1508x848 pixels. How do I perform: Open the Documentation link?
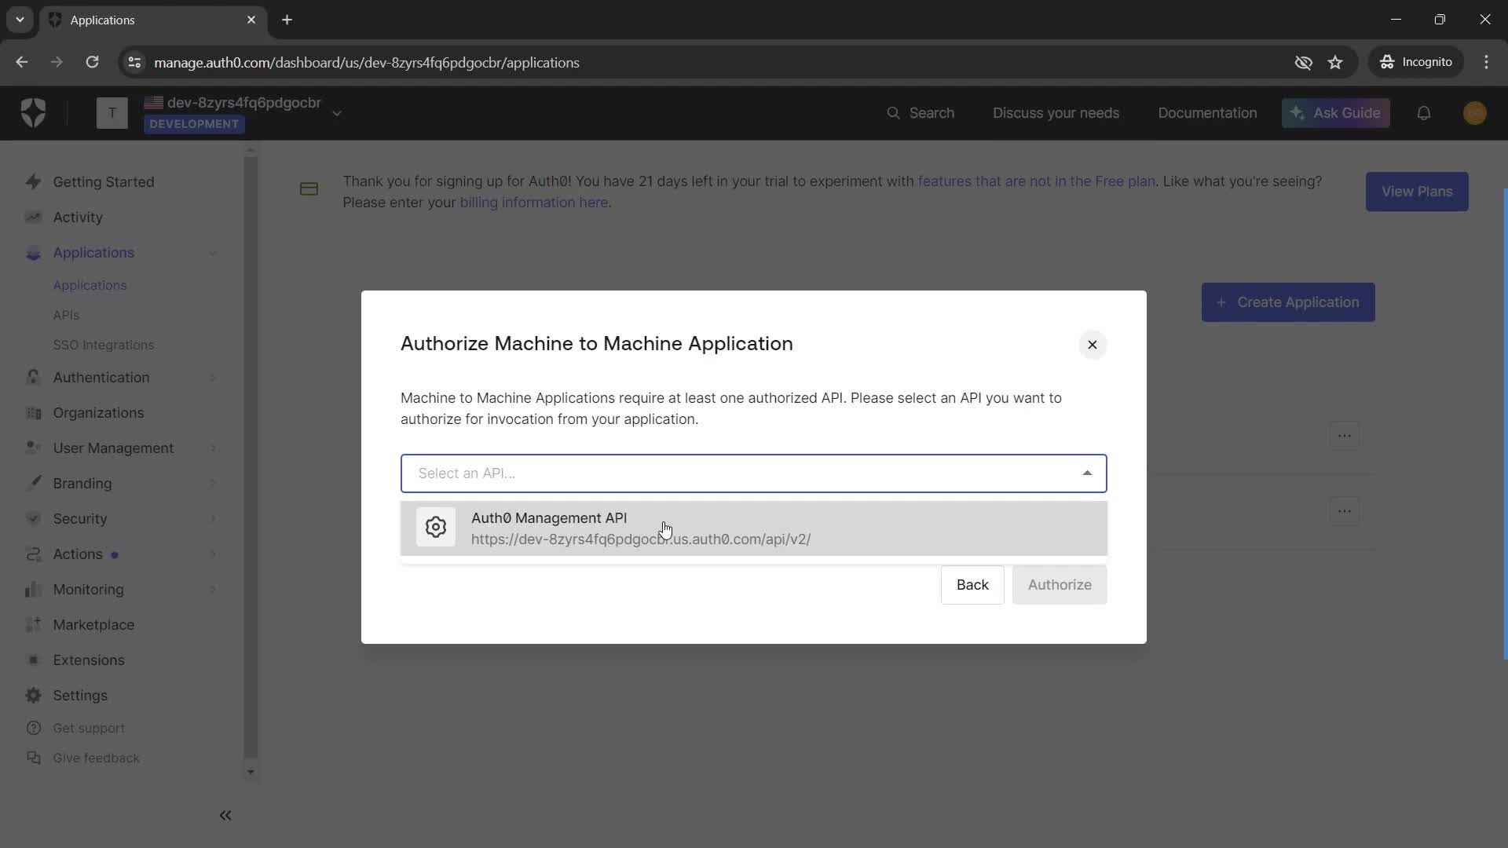[1207, 113]
